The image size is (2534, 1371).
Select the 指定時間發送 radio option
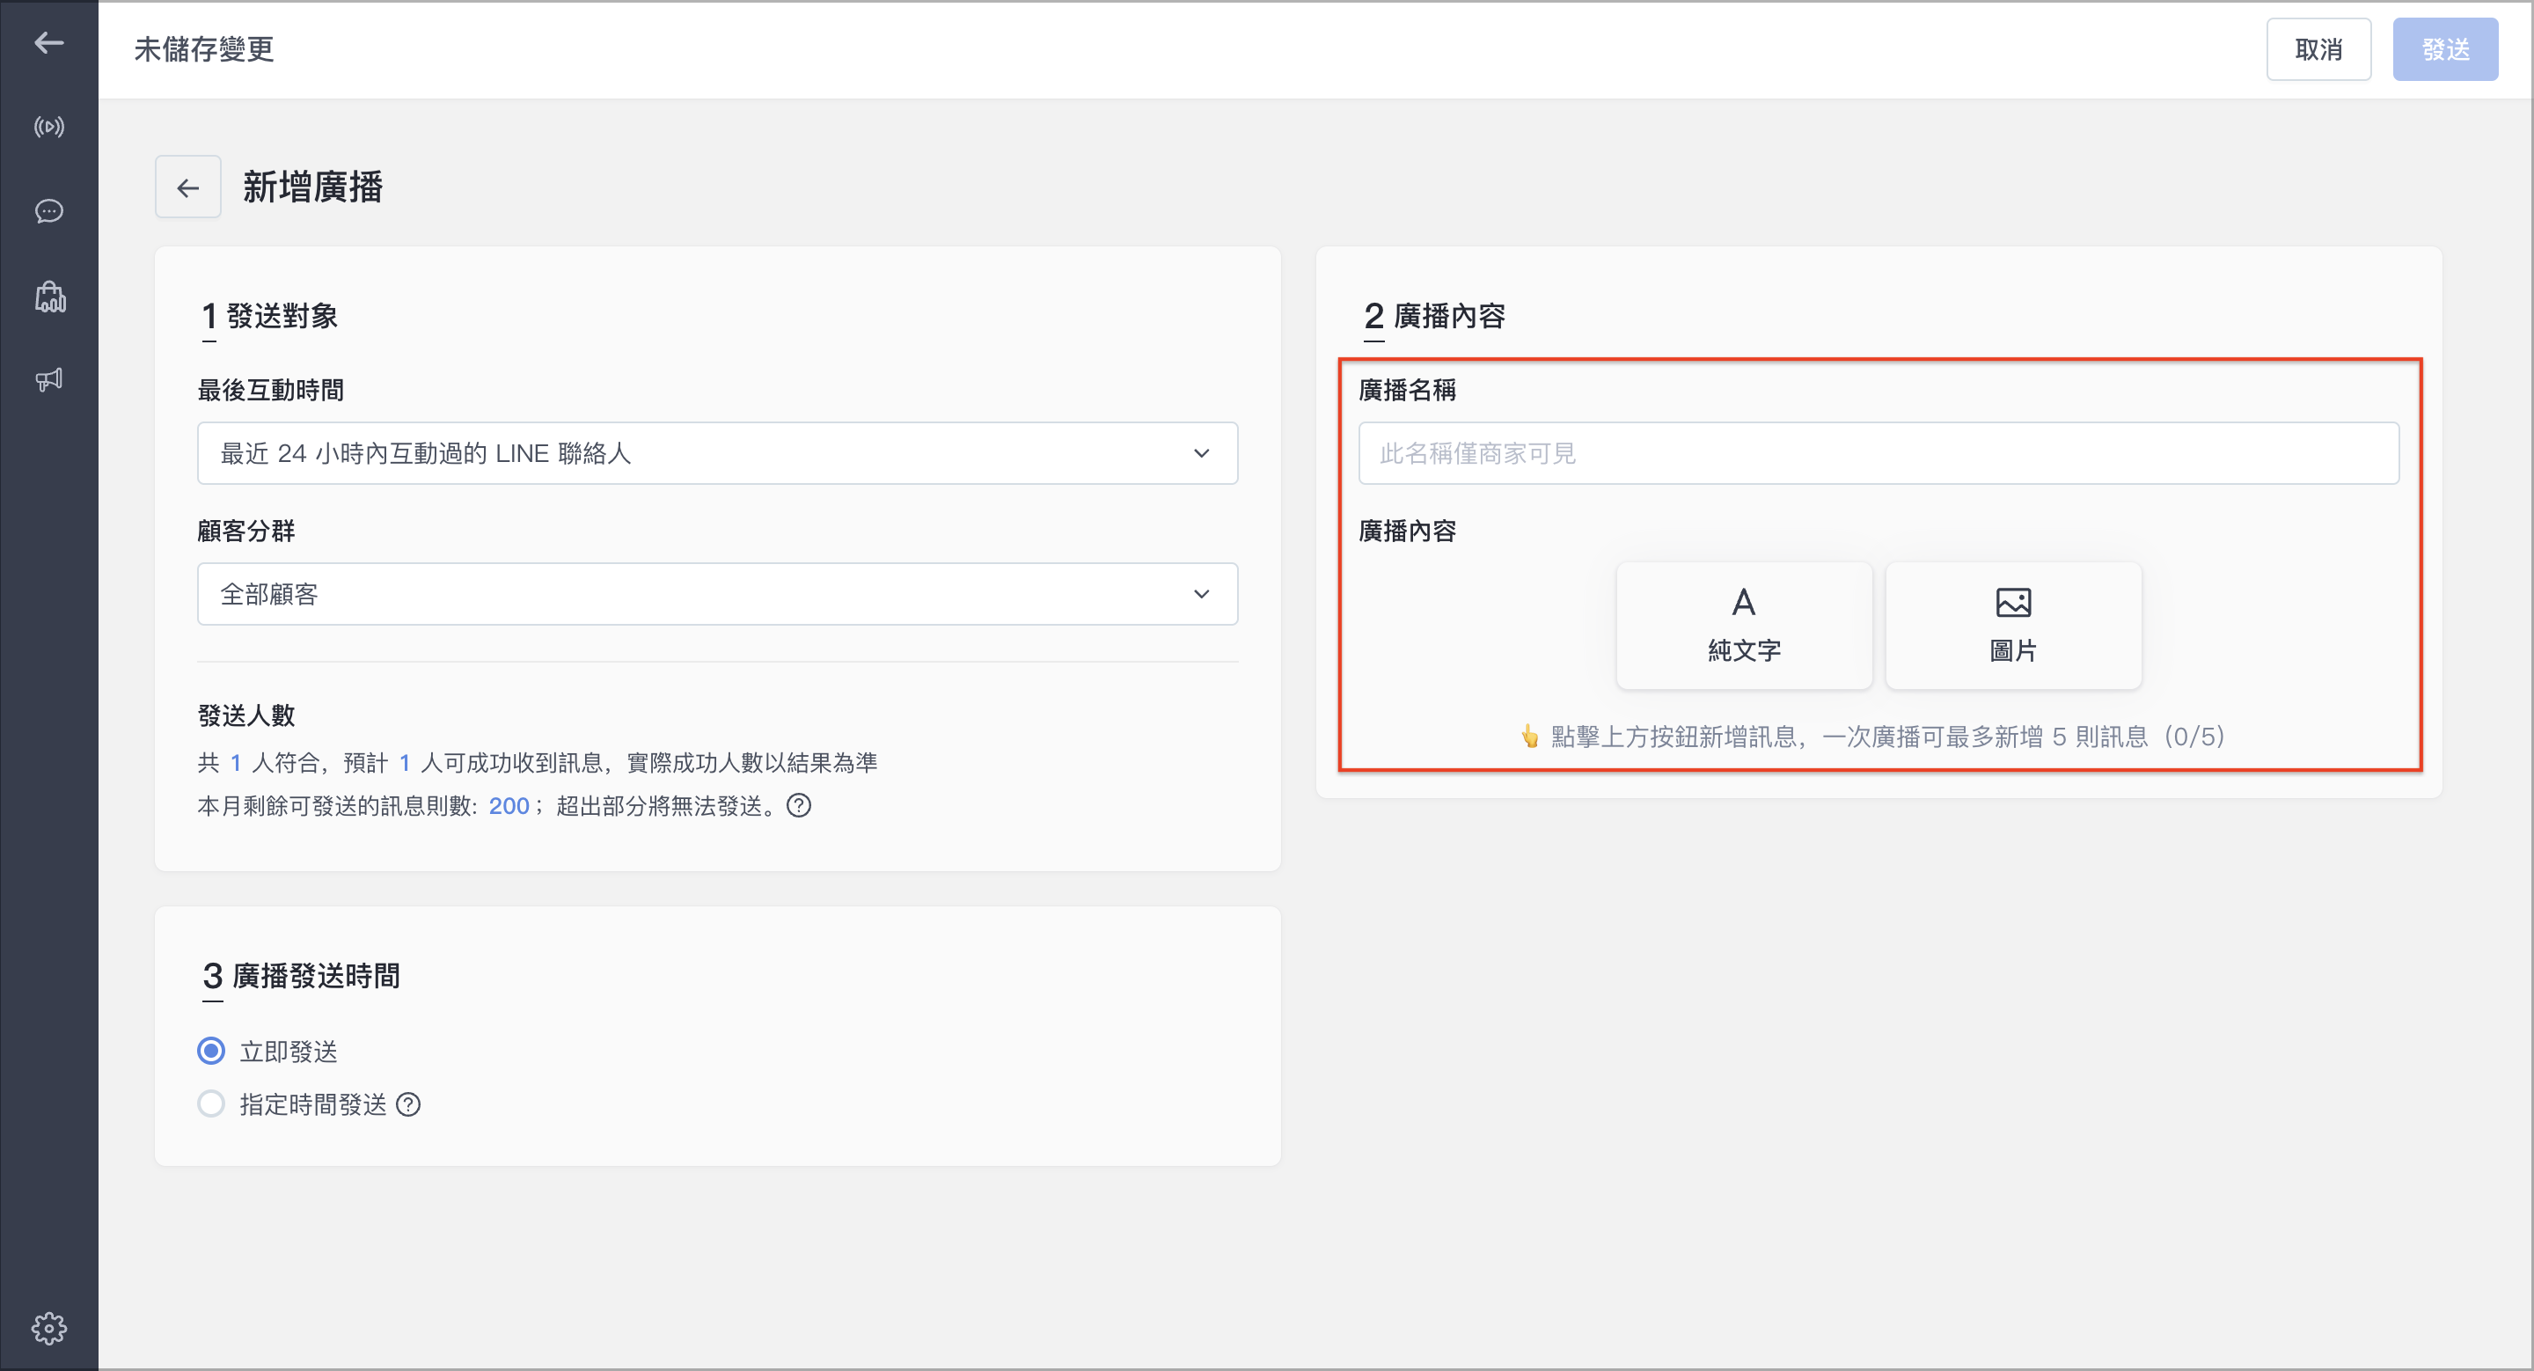pos(211,1104)
